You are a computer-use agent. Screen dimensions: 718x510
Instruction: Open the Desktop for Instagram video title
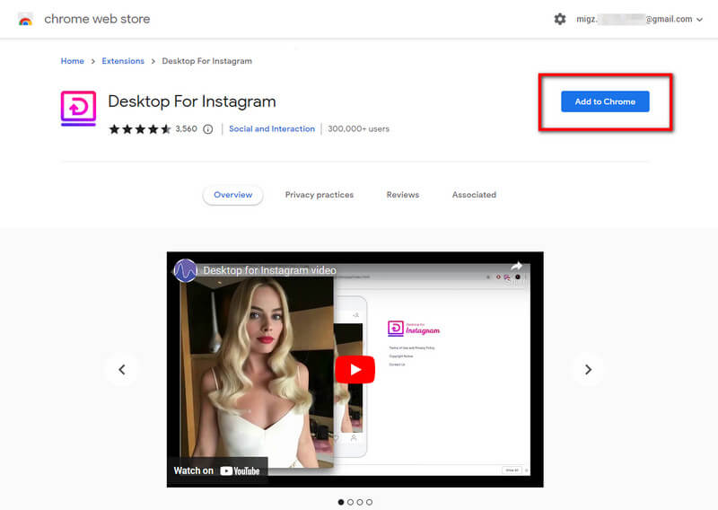270,270
